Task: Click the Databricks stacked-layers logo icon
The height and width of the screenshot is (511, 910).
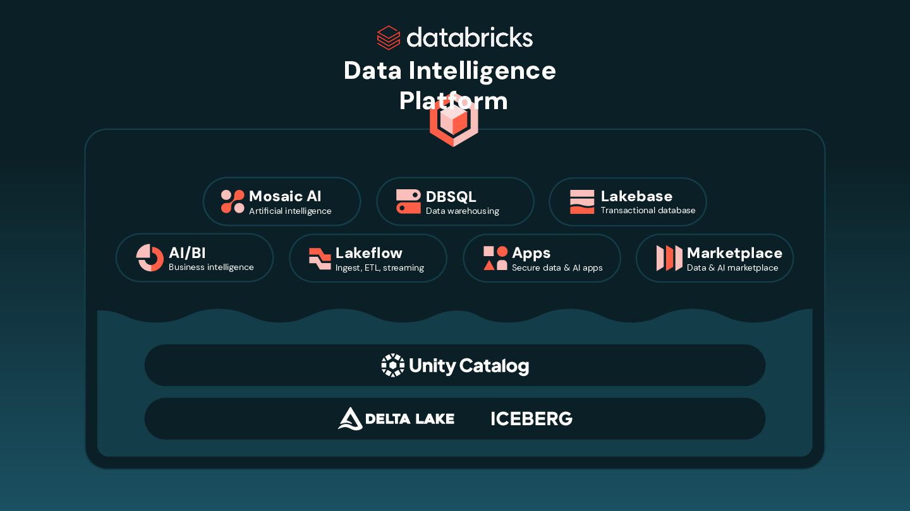Action: click(x=389, y=37)
